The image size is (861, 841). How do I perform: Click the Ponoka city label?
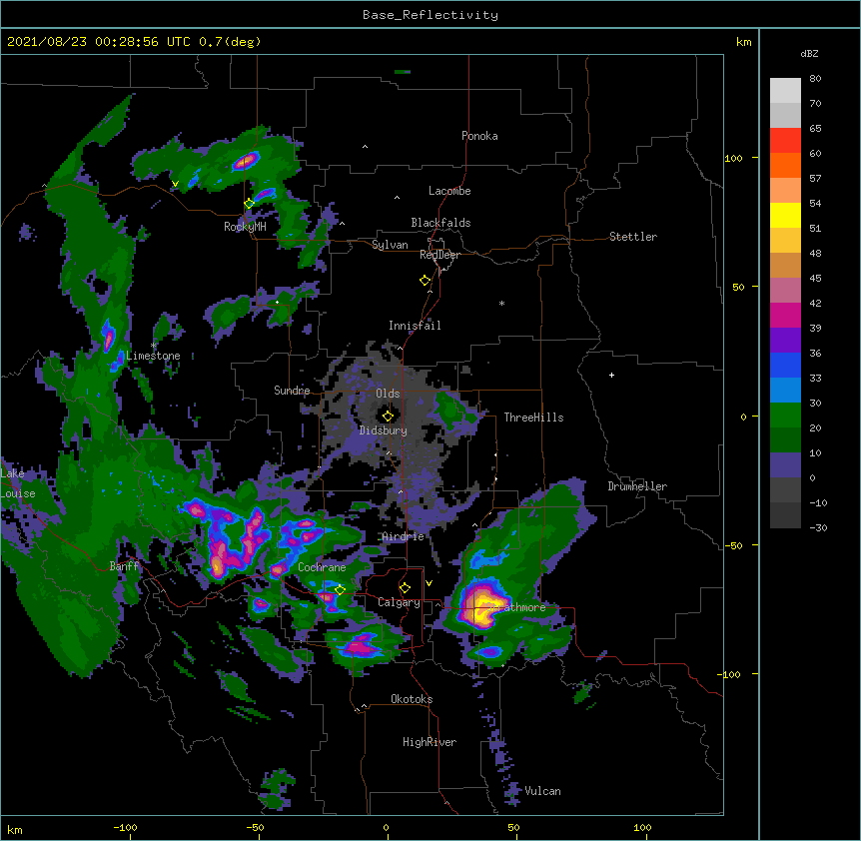pyautogui.click(x=479, y=136)
